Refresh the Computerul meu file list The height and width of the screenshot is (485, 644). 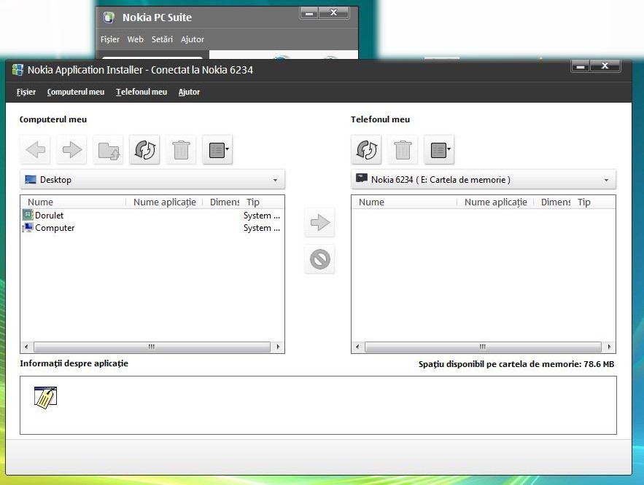pyautogui.click(x=144, y=149)
